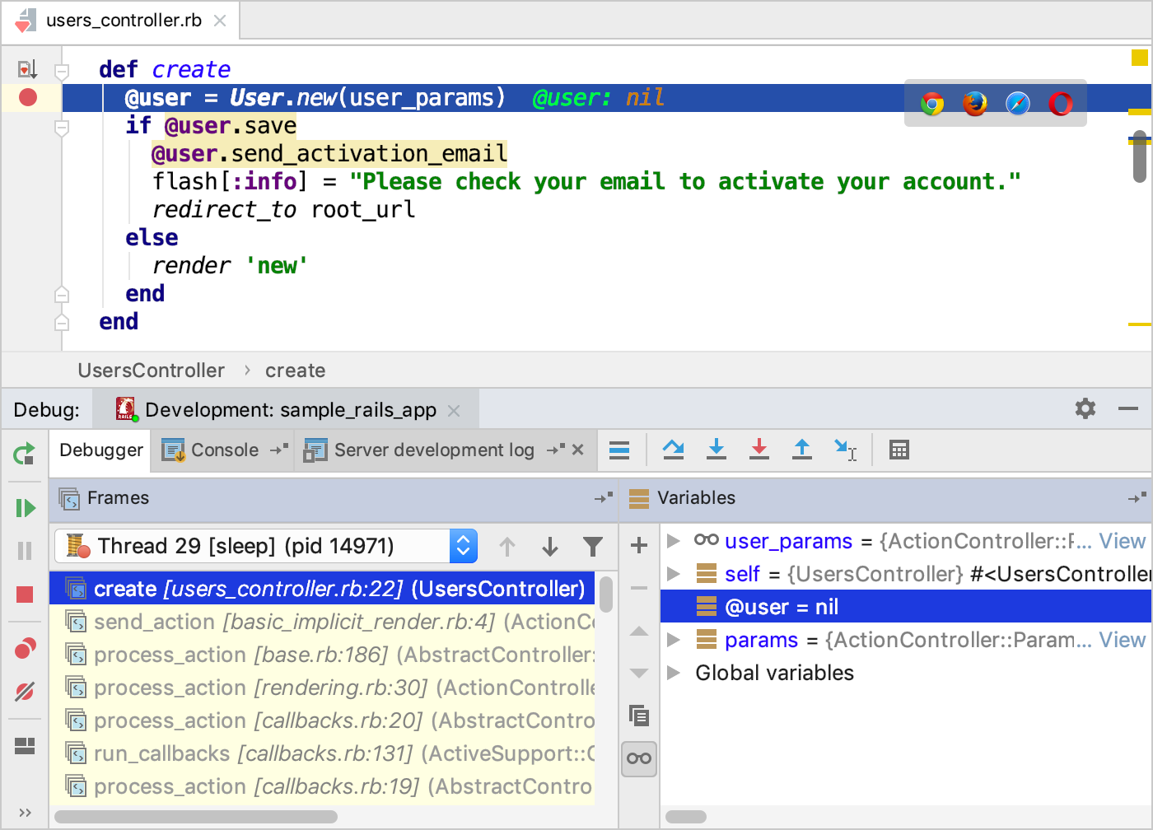Pause the program

pyautogui.click(x=25, y=551)
